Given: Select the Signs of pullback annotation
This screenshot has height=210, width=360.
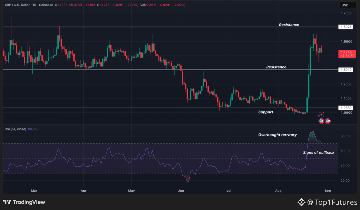Looking at the screenshot, I should (319, 153).
